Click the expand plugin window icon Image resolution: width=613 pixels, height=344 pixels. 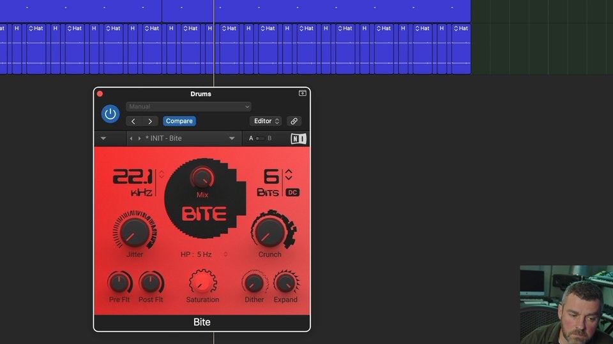(302, 94)
